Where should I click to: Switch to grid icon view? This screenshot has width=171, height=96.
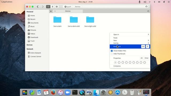pyautogui.click(x=48, y=7)
